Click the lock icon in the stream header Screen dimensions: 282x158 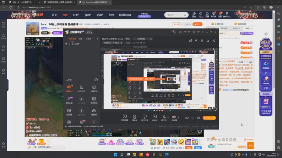point(196,41)
